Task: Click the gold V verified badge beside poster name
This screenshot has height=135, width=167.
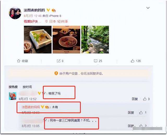Action: tap(48, 10)
